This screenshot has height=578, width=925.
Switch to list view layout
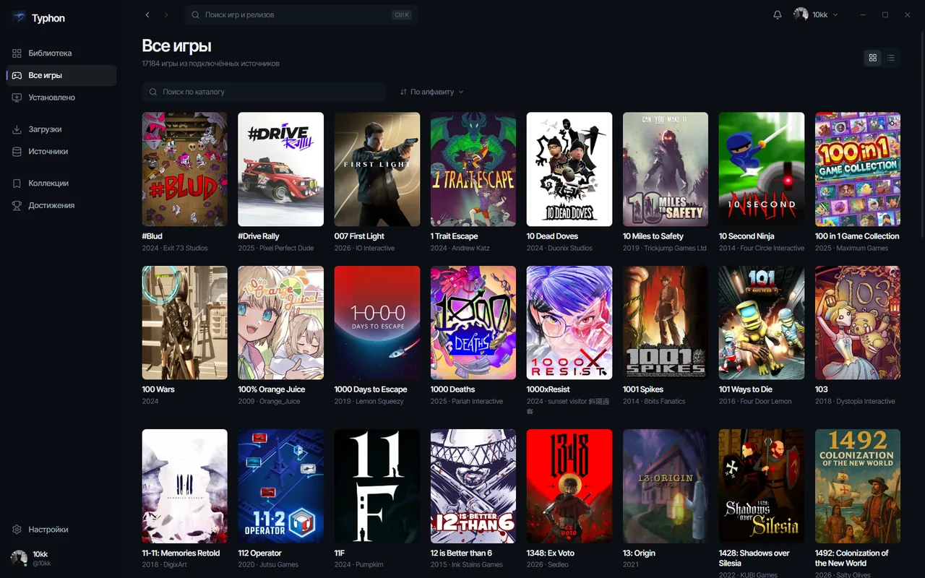pyautogui.click(x=891, y=58)
